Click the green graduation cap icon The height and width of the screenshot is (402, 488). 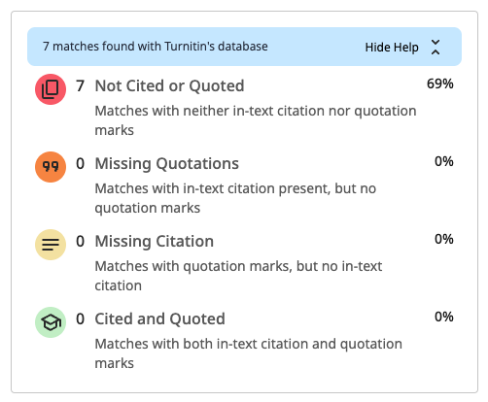[51, 322]
